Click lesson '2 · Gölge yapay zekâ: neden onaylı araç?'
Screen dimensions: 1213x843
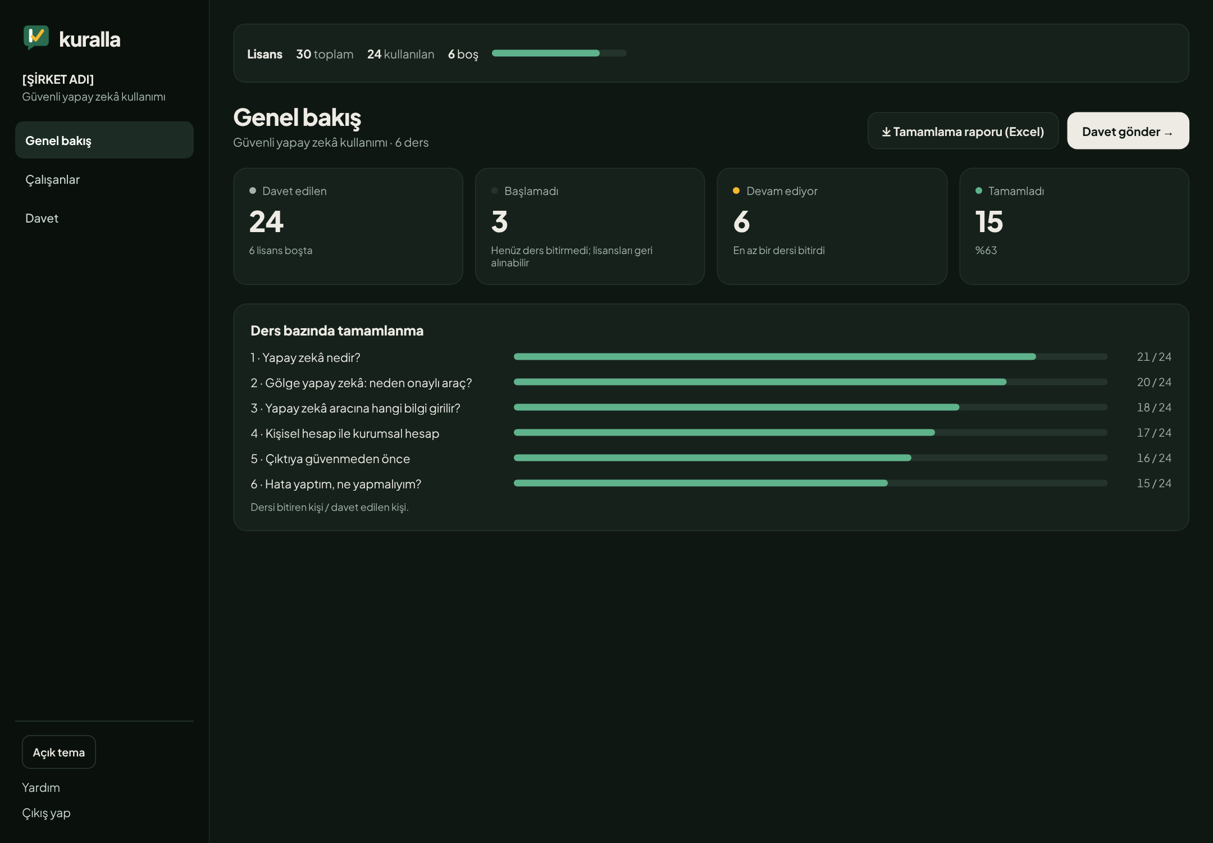361,383
